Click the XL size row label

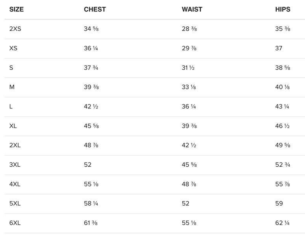(x=13, y=126)
